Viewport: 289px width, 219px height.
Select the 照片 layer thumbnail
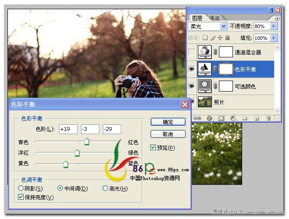[205, 102]
